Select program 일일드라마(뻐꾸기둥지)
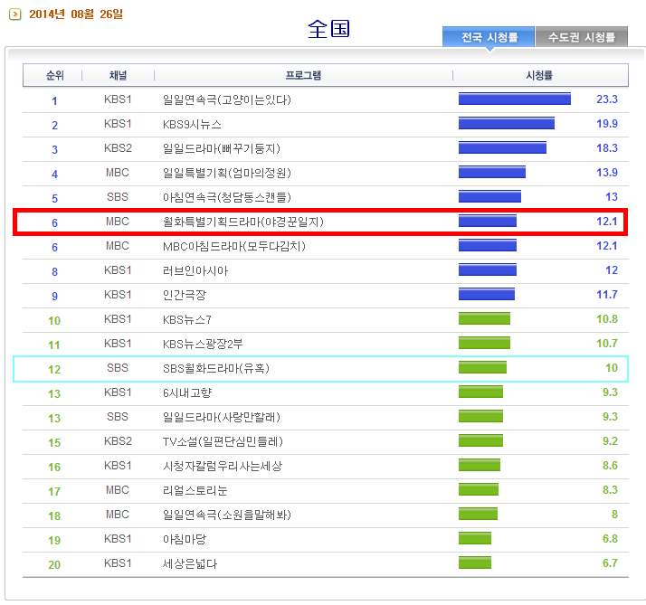 pyautogui.click(x=222, y=148)
